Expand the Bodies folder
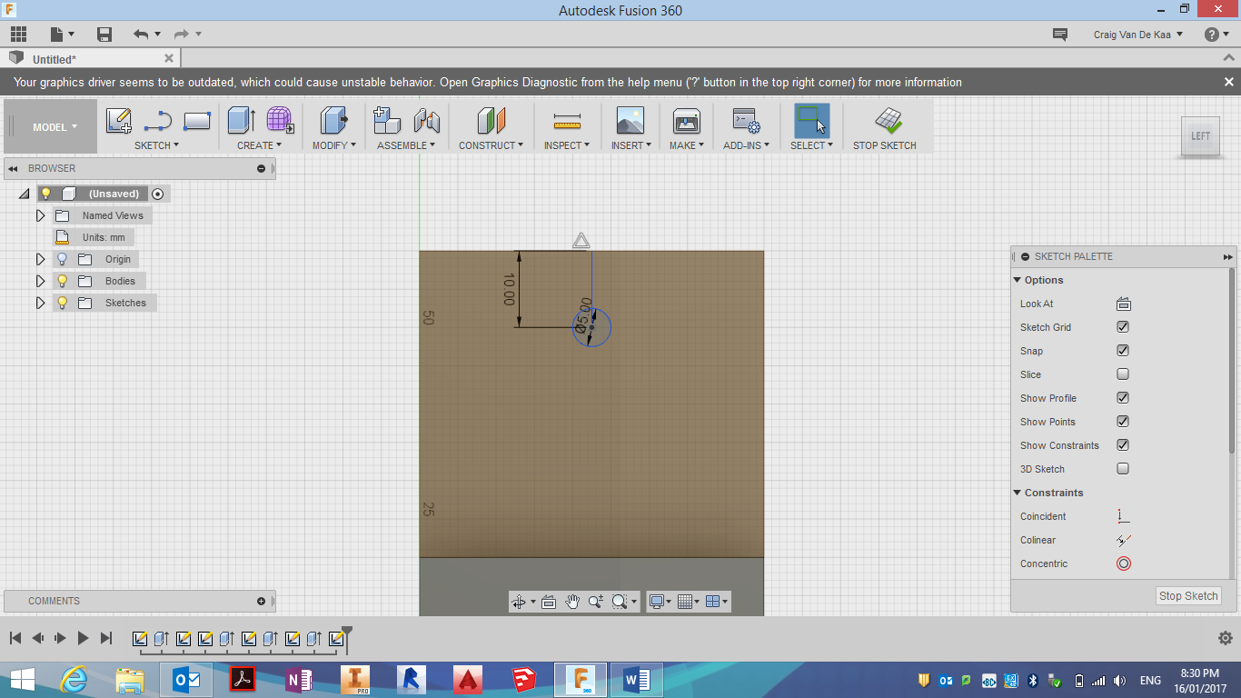 pyautogui.click(x=40, y=281)
